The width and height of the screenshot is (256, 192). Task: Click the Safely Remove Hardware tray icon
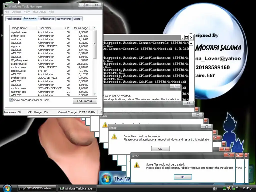click(233, 188)
